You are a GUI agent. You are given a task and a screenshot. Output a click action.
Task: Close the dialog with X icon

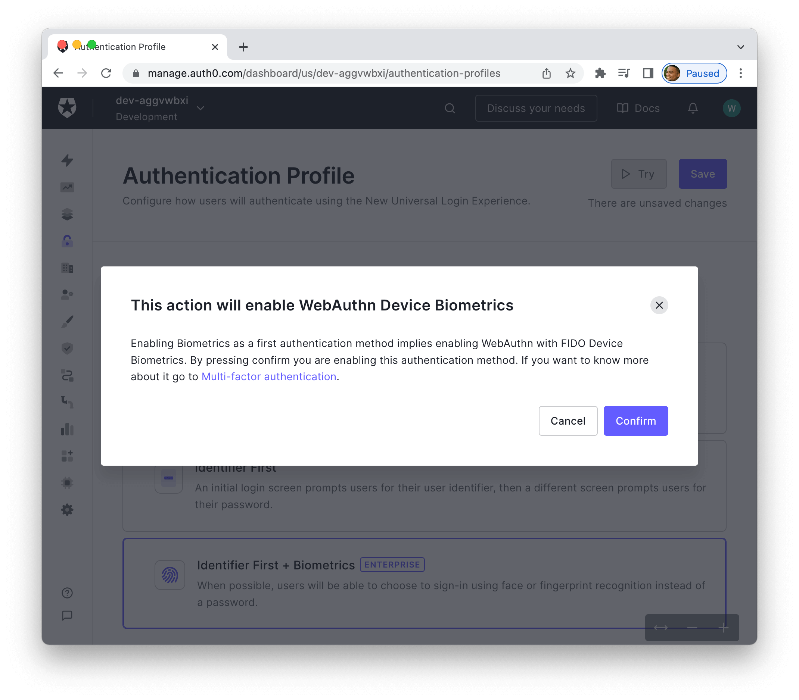(x=659, y=305)
